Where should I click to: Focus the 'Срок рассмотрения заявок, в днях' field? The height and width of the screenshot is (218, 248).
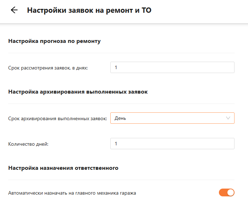172,67
